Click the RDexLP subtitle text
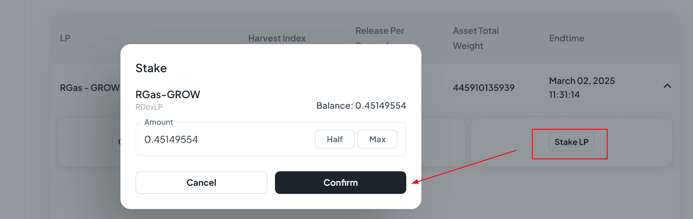Screen dimensions: 693x219 click(x=149, y=107)
